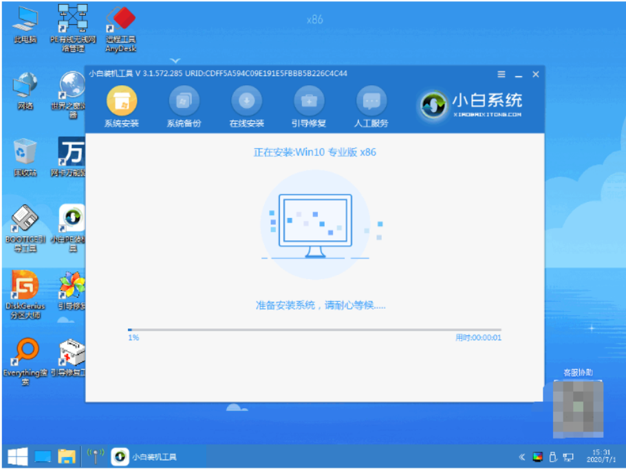Click the 客服协助 QR code thumbnail
The image size is (626, 470).
point(578,409)
